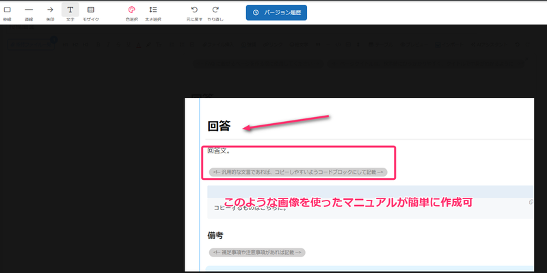This screenshot has height=273, width=547.
Task: Open the 色選択 color picker
Action: (x=131, y=12)
